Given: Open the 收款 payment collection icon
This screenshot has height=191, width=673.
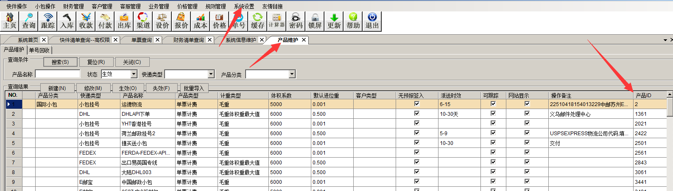Looking at the screenshot, I should [x=86, y=21].
